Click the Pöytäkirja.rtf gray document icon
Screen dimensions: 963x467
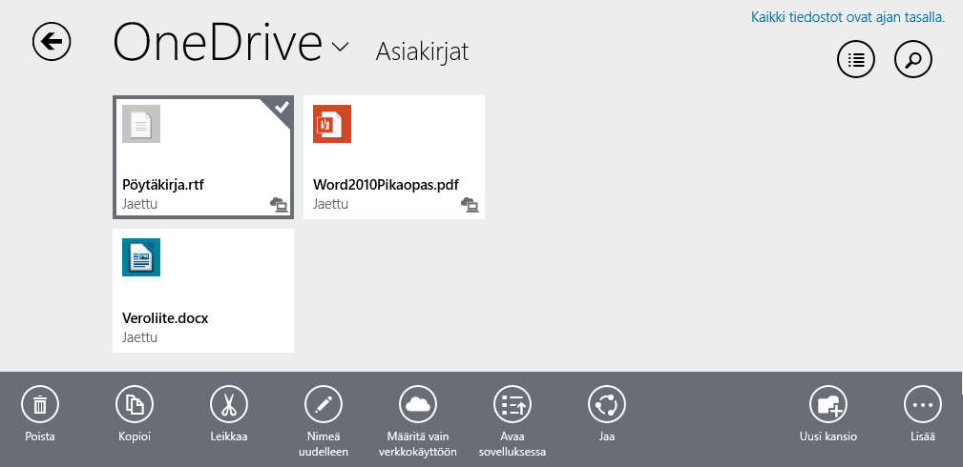pyautogui.click(x=141, y=124)
